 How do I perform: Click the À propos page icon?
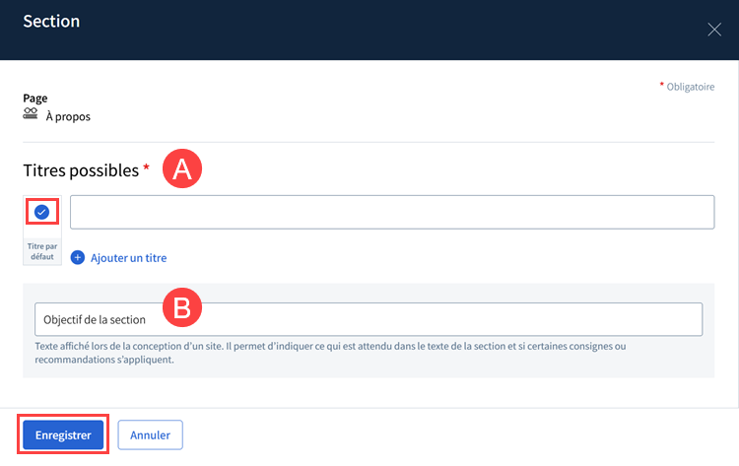pos(31,113)
